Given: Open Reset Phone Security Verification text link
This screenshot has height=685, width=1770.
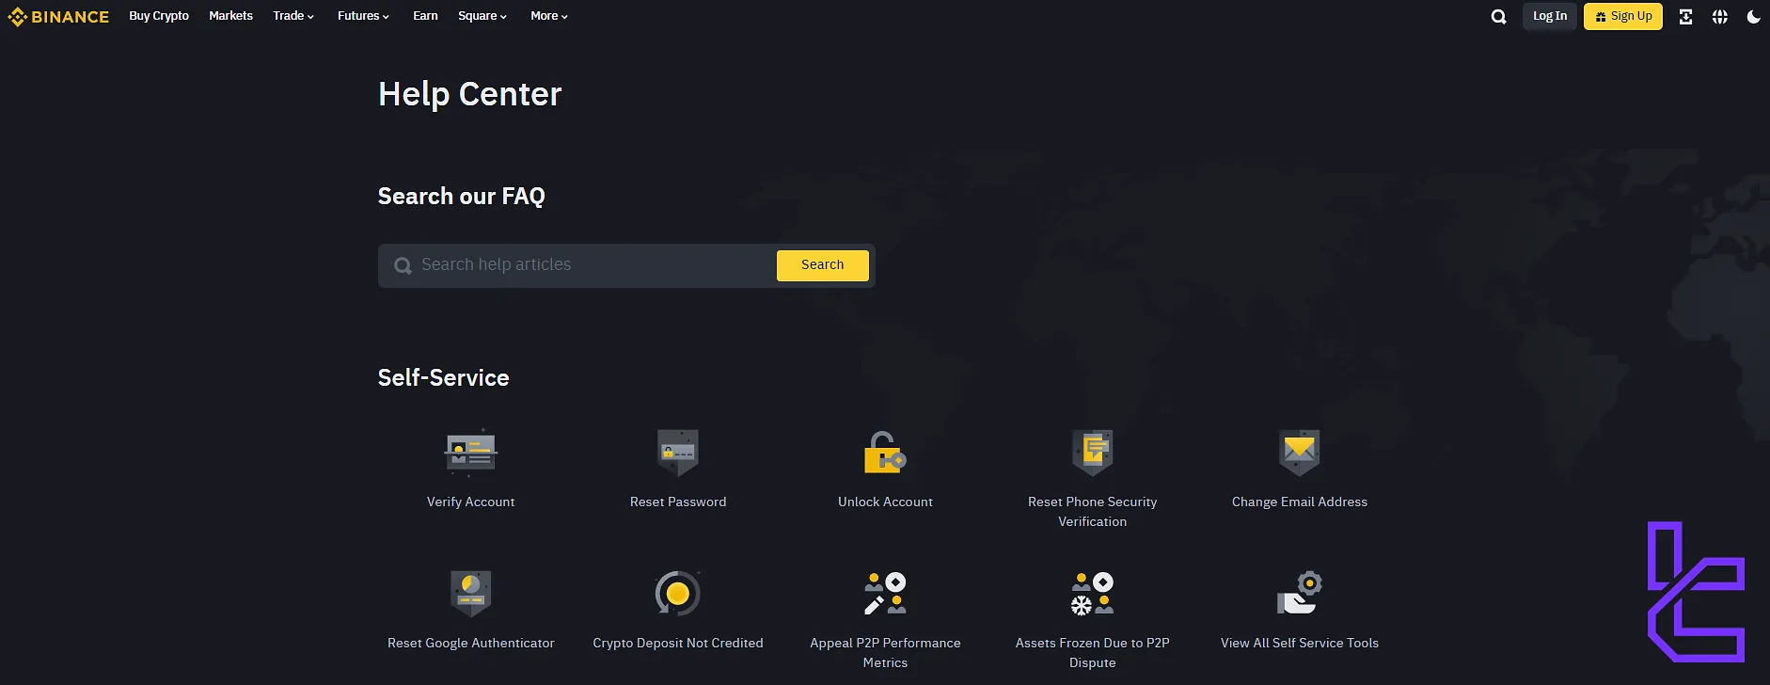Looking at the screenshot, I should (x=1093, y=512).
